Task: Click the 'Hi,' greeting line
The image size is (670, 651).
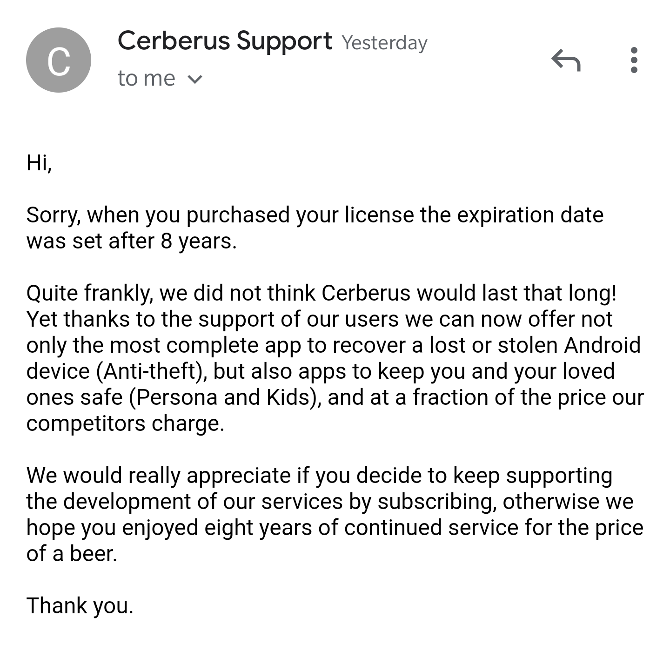Action: coord(39,163)
